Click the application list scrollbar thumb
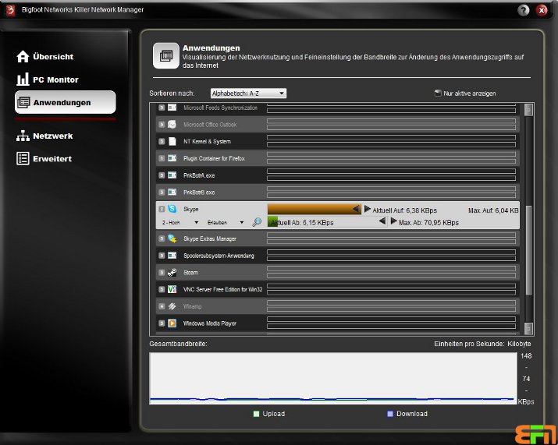The height and width of the screenshot is (445, 558). (528, 250)
